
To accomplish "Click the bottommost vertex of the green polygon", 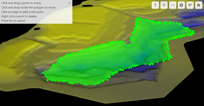I will pyautogui.click(x=86, y=85).
